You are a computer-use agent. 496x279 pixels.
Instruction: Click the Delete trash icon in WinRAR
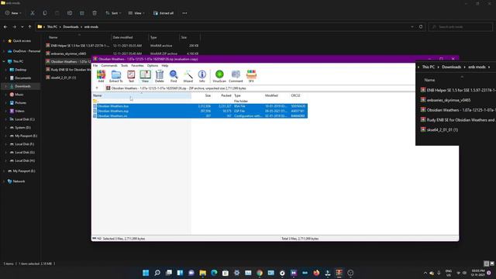tap(160, 76)
